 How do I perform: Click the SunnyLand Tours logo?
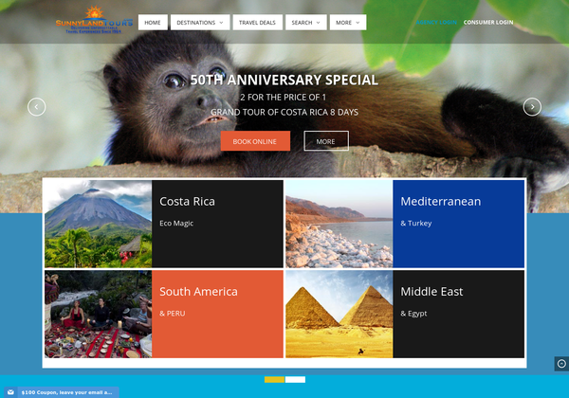coord(94,20)
